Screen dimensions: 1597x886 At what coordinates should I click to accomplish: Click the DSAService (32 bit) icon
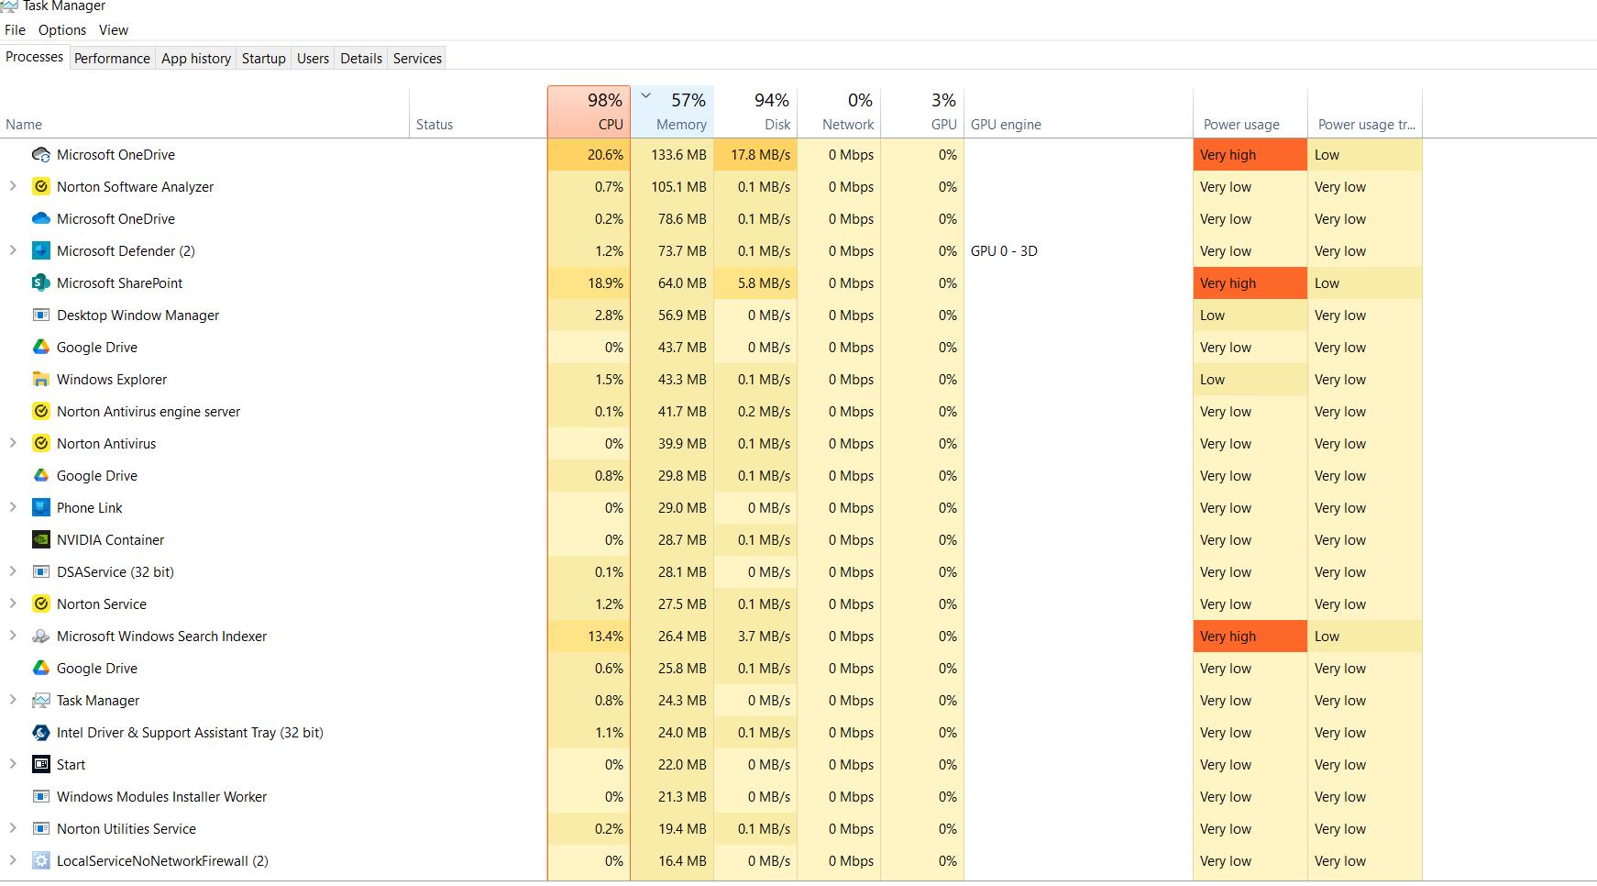[x=41, y=571]
